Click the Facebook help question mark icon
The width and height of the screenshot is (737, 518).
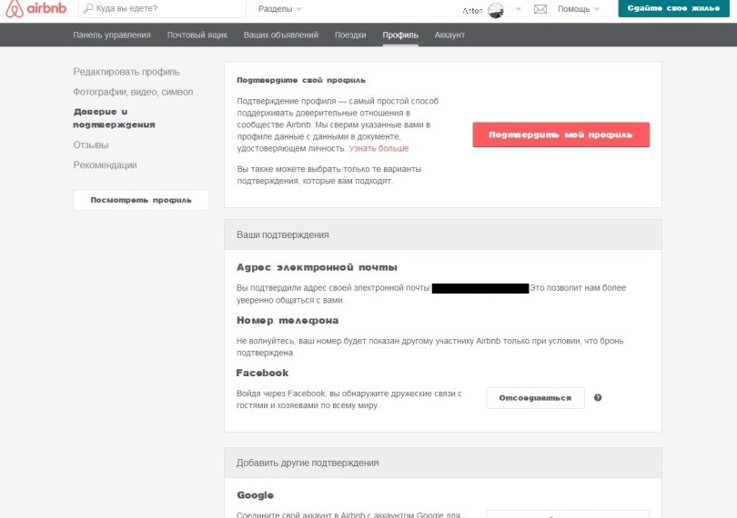tap(598, 398)
